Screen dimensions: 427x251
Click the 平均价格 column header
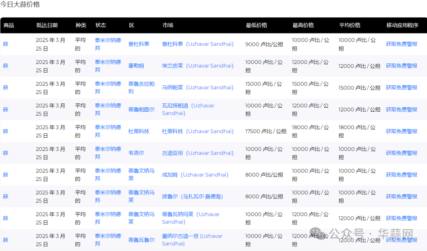pyautogui.click(x=350, y=25)
